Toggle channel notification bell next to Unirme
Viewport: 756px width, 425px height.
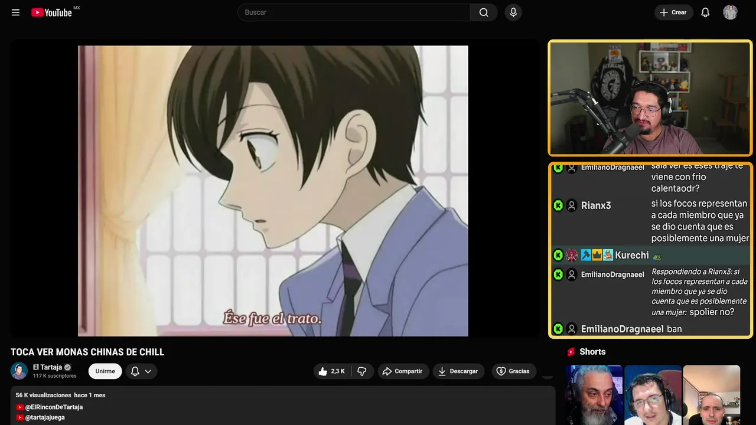pos(135,371)
